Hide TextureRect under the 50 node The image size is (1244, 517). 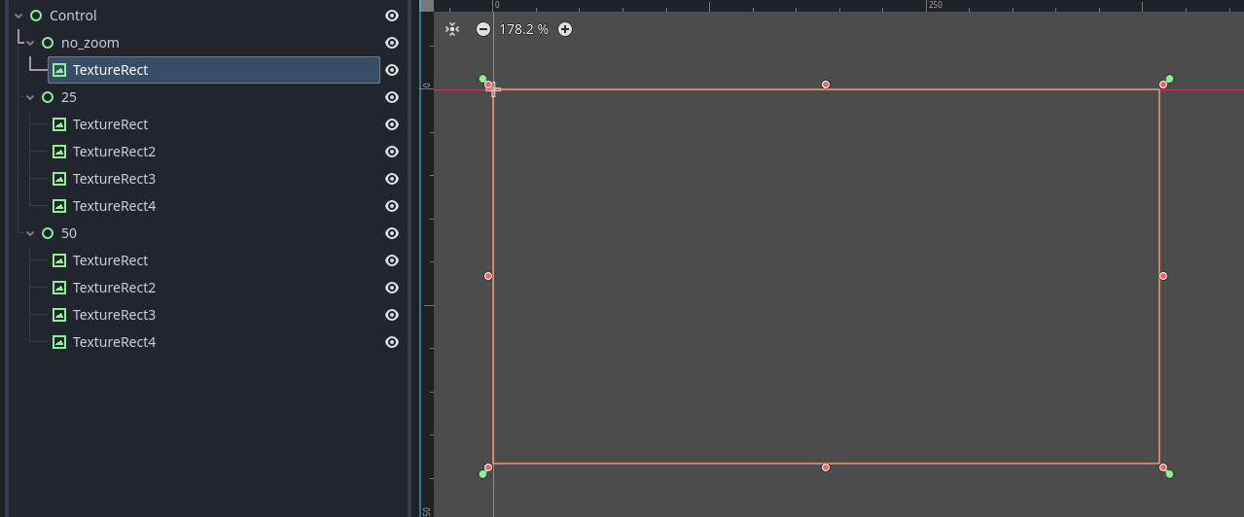click(x=392, y=260)
